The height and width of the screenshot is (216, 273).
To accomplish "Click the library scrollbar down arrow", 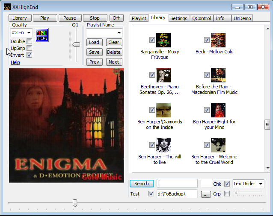I will [x=268, y=168].
